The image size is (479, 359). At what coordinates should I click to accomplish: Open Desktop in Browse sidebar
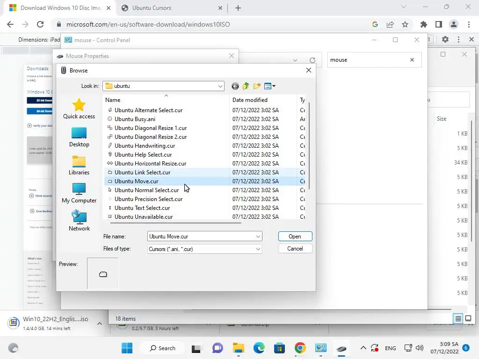(79, 137)
